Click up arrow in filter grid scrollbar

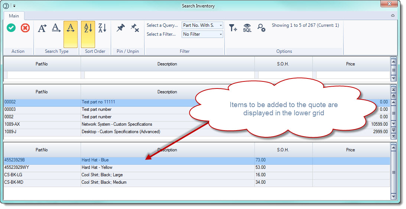click(394, 62)
